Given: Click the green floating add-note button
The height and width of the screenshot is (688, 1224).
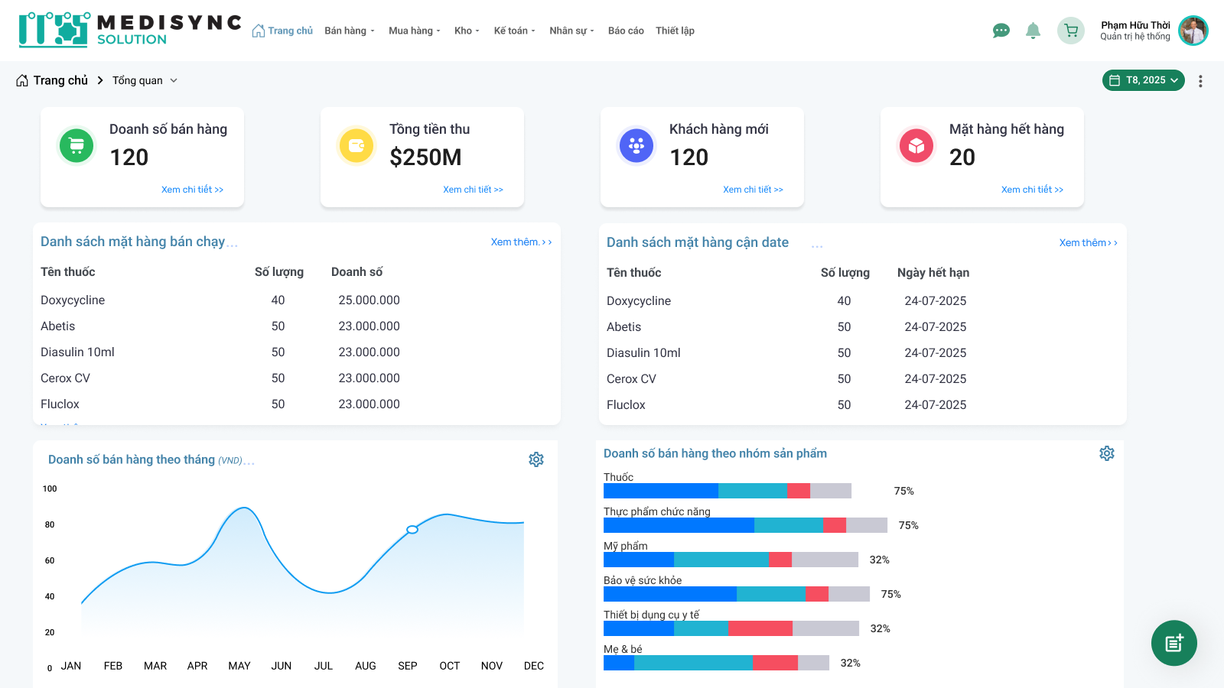Looking at the screenshot, I should click(x=1174, y=643).
